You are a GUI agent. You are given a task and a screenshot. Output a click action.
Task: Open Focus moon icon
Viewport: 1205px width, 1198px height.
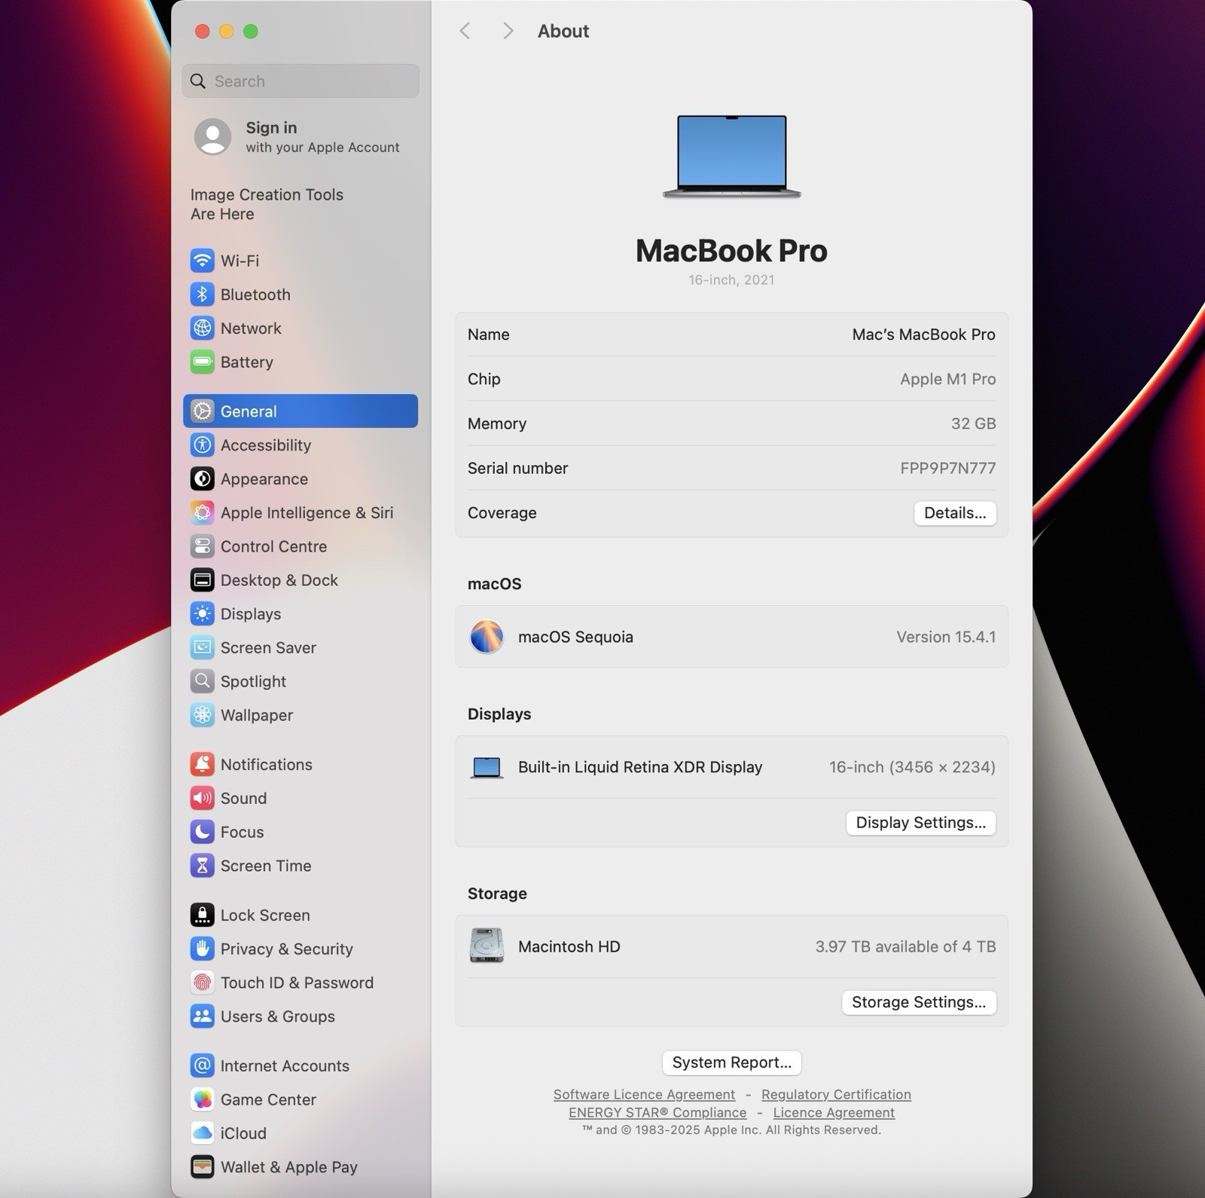(x=202, y=832)
